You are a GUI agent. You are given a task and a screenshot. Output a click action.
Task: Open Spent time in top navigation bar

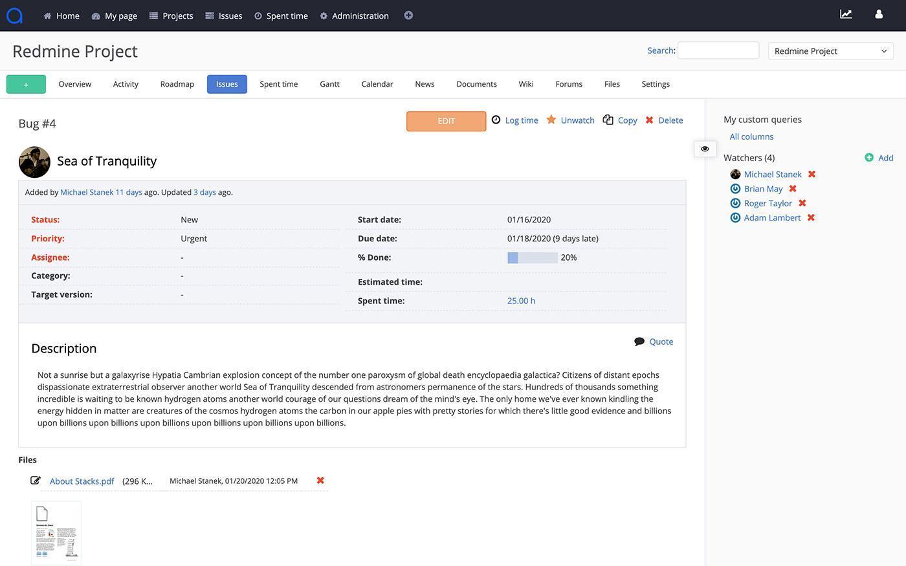coord(281,16)
